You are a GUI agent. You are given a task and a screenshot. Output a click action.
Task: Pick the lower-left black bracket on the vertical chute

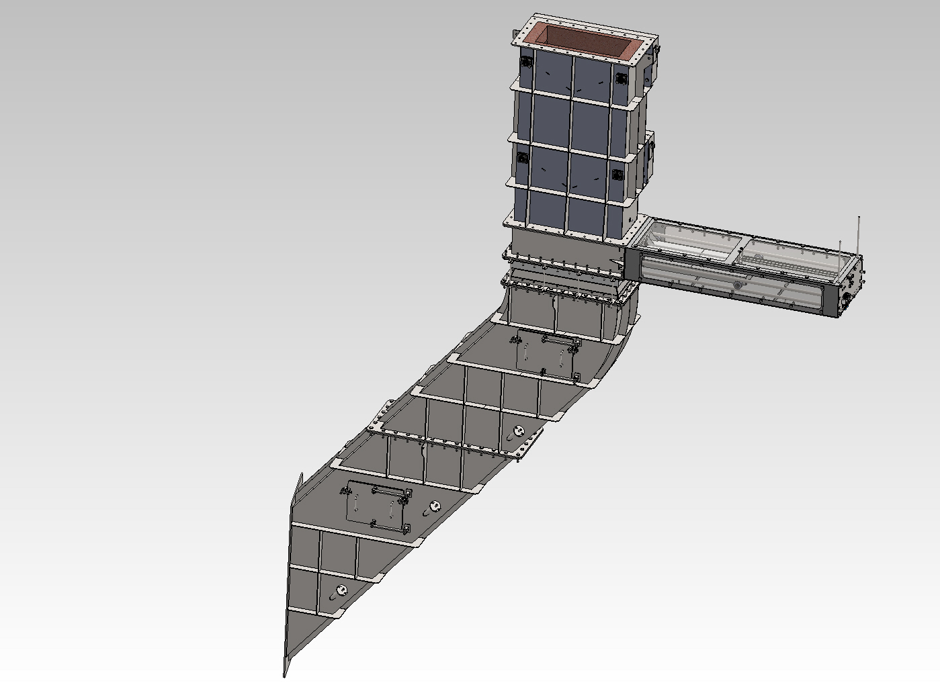521,158
